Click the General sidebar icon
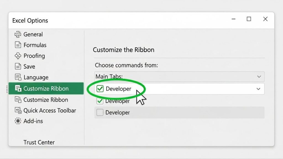 (x=18, y=34)
